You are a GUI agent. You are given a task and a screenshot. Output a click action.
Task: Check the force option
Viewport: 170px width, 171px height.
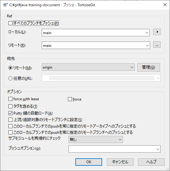70,99
